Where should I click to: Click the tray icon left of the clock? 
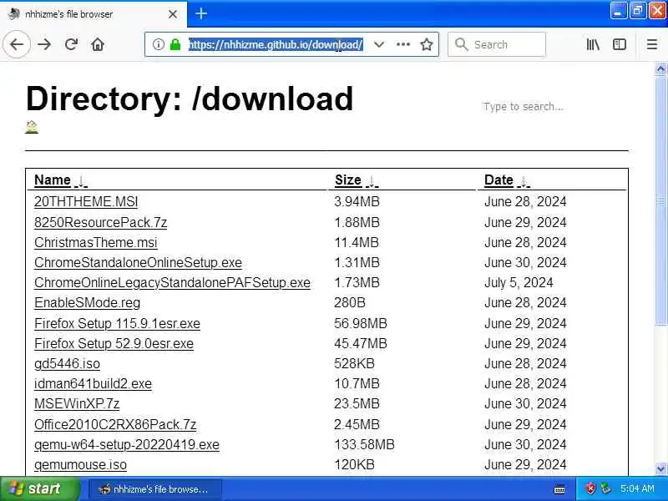[x=605, y=488]
